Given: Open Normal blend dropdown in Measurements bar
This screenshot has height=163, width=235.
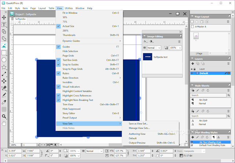Looking at the screenshot, I should tap(94, 151).
